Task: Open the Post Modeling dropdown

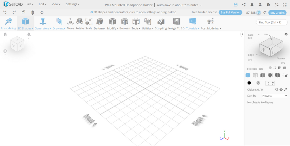Action: point(211,24)
